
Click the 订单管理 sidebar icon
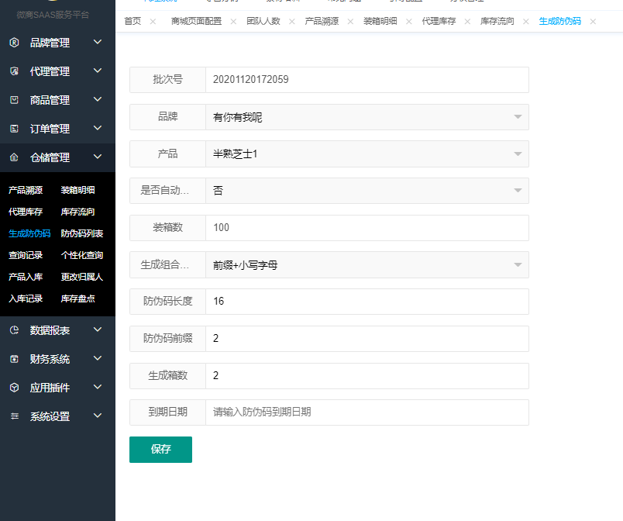pyautogui.click(x=14, y=129)
